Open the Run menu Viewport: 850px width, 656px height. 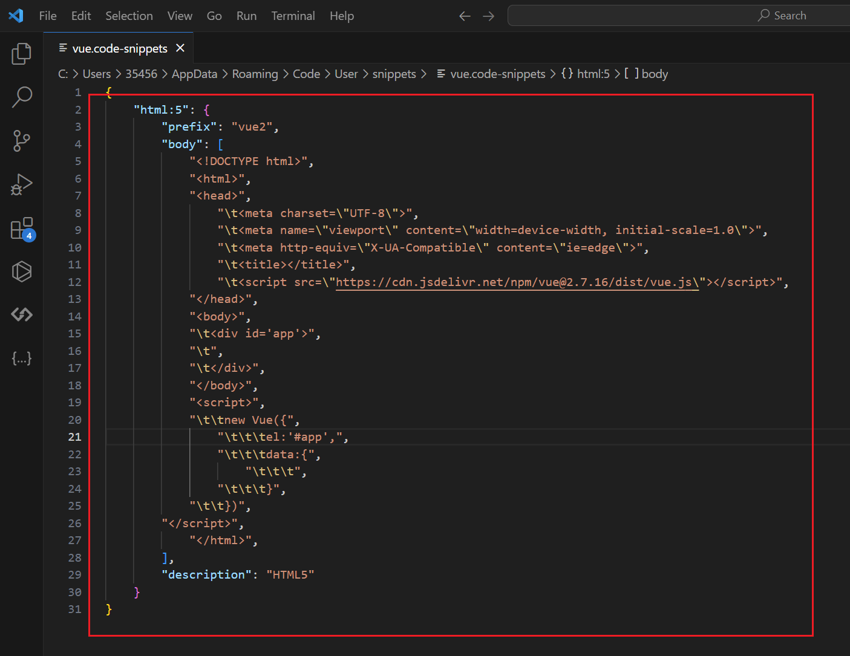[x=246, y=16]
